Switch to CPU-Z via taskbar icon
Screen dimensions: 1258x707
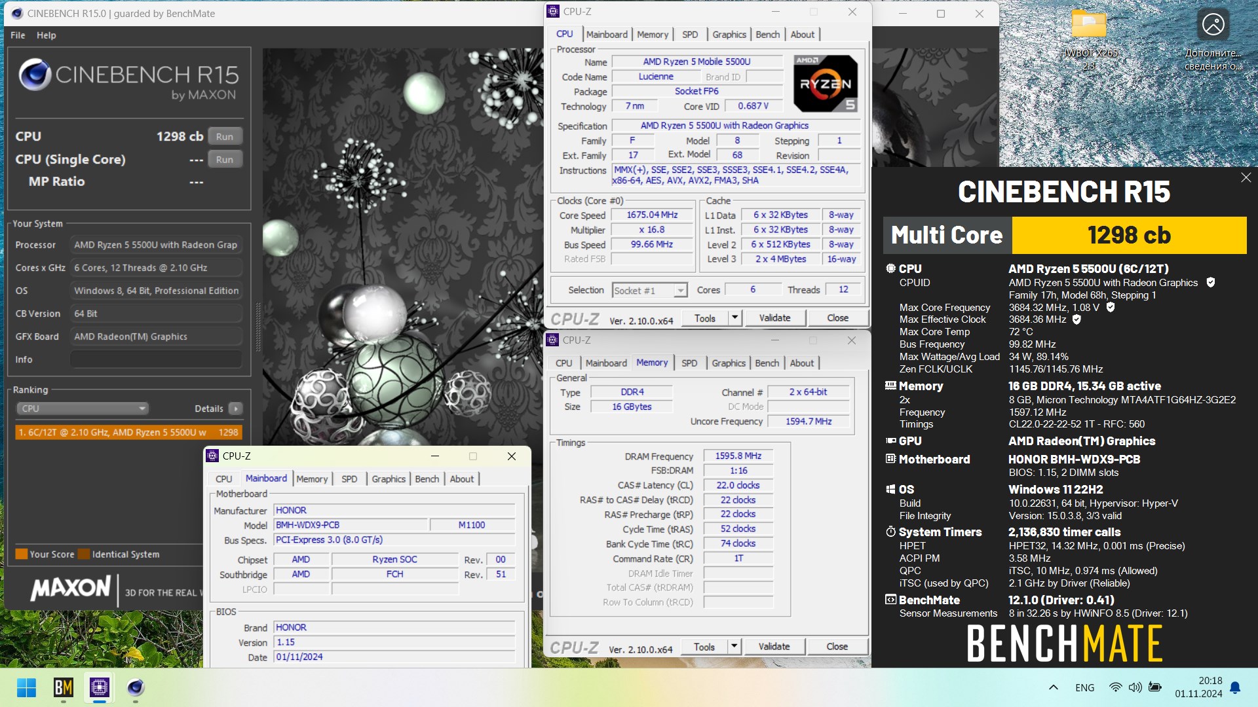point(100,687)
